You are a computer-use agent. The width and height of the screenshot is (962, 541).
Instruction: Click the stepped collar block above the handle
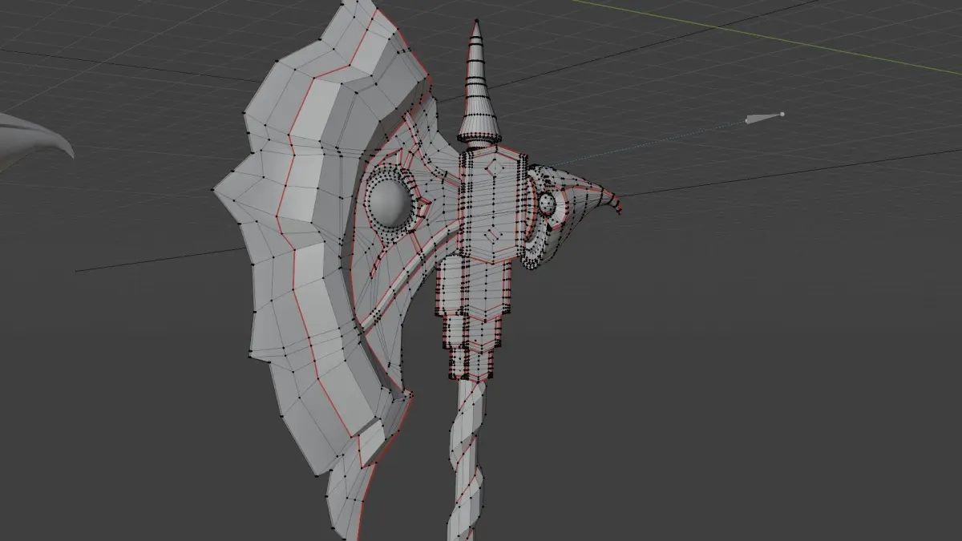pyautogui.click(x=473, y=318)
